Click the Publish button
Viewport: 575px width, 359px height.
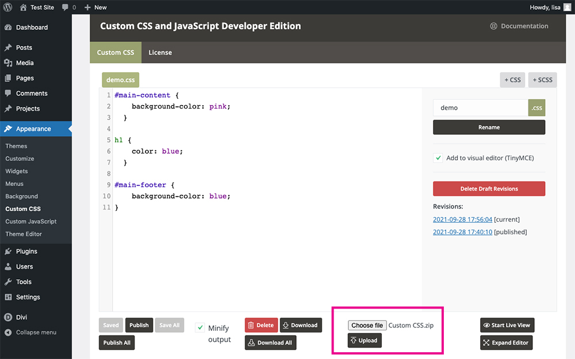pos(139,325)
